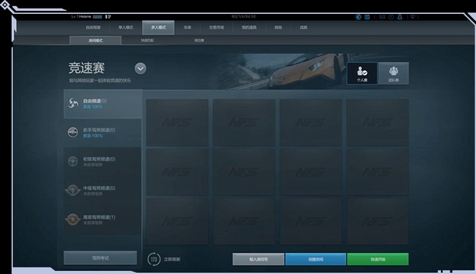Screen dimensions: 476x274
Task: Open the 车库 garage tab
Action: click(187, 28)
